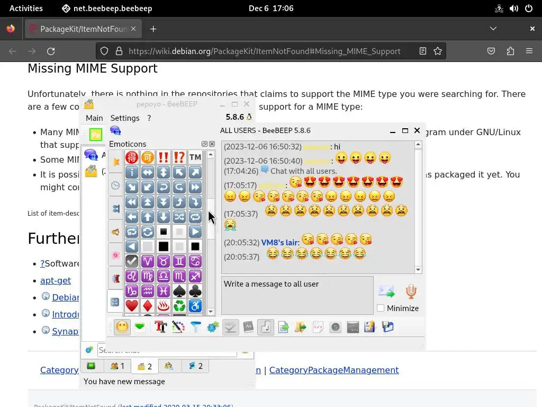Click the green Pe user avatar

tap(96, 134)
